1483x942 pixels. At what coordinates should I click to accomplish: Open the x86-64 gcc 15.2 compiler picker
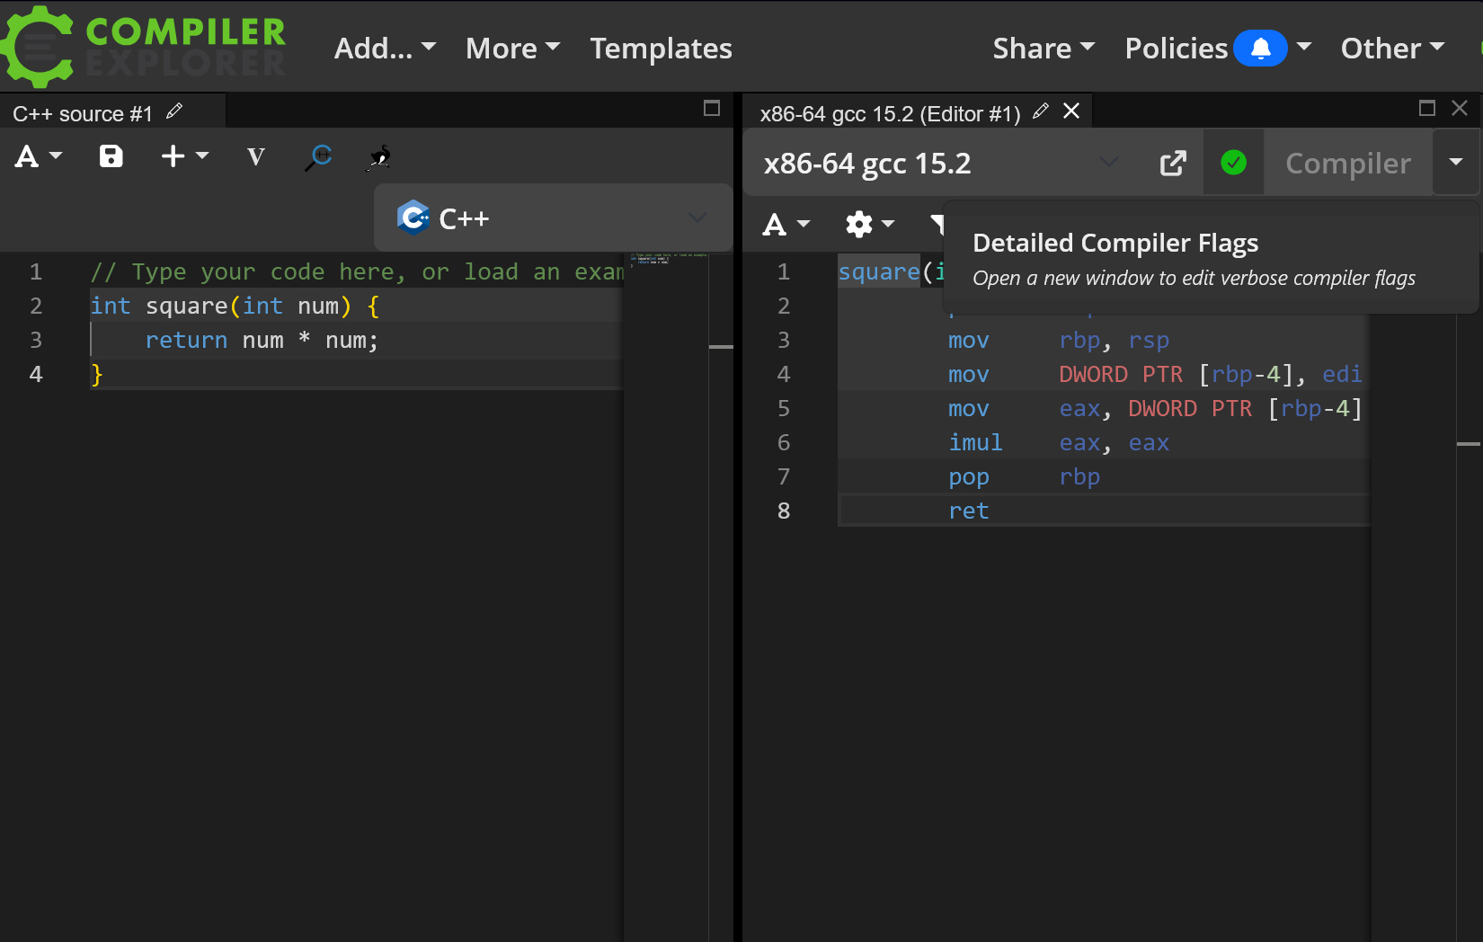point(942,163)
